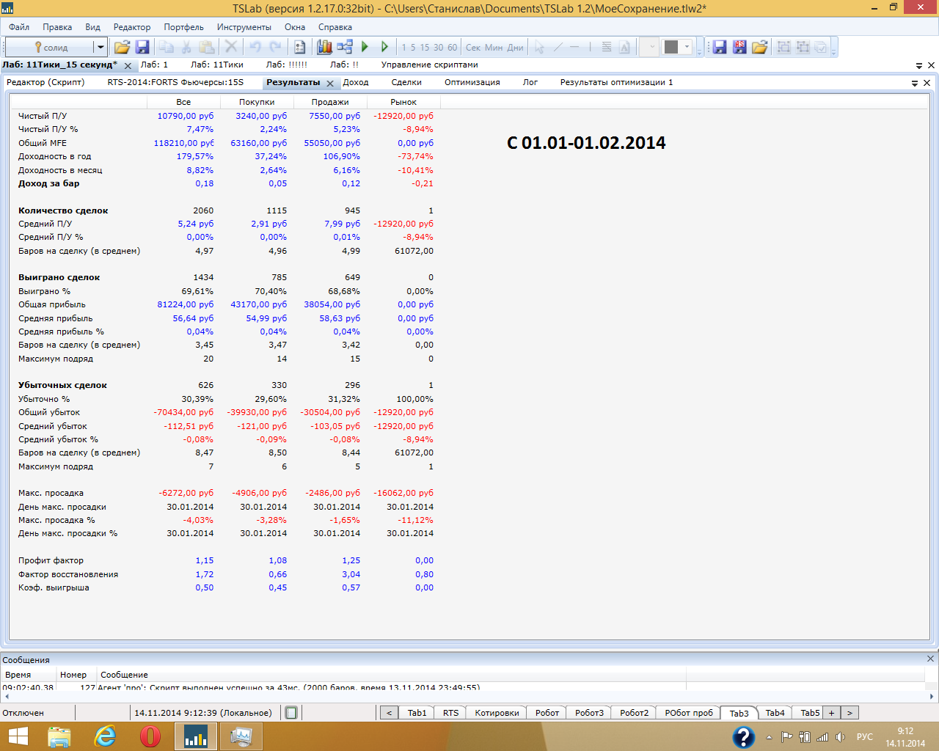This screenshot has width=939, height=751.
Task: Click the first green run arrow
Action: 365,47
